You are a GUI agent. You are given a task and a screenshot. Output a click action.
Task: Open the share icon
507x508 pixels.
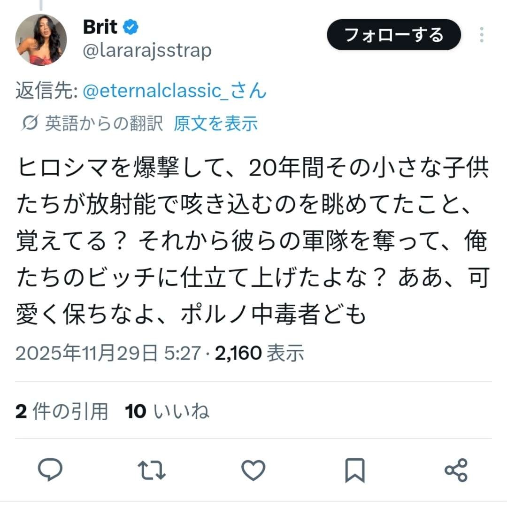[456, 470]
